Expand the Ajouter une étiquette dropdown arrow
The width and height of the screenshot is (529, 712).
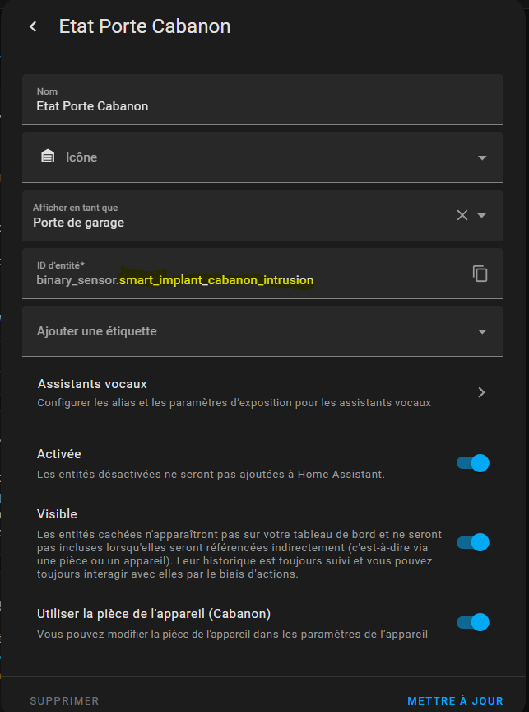pos(482,331)
